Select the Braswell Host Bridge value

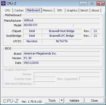(x=62, y=31)
